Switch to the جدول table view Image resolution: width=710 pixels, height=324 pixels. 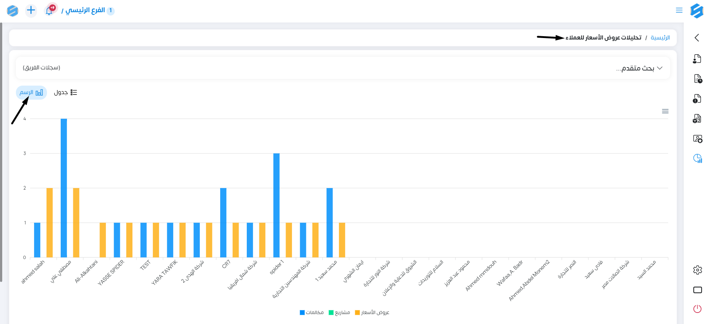pos(65,93)
